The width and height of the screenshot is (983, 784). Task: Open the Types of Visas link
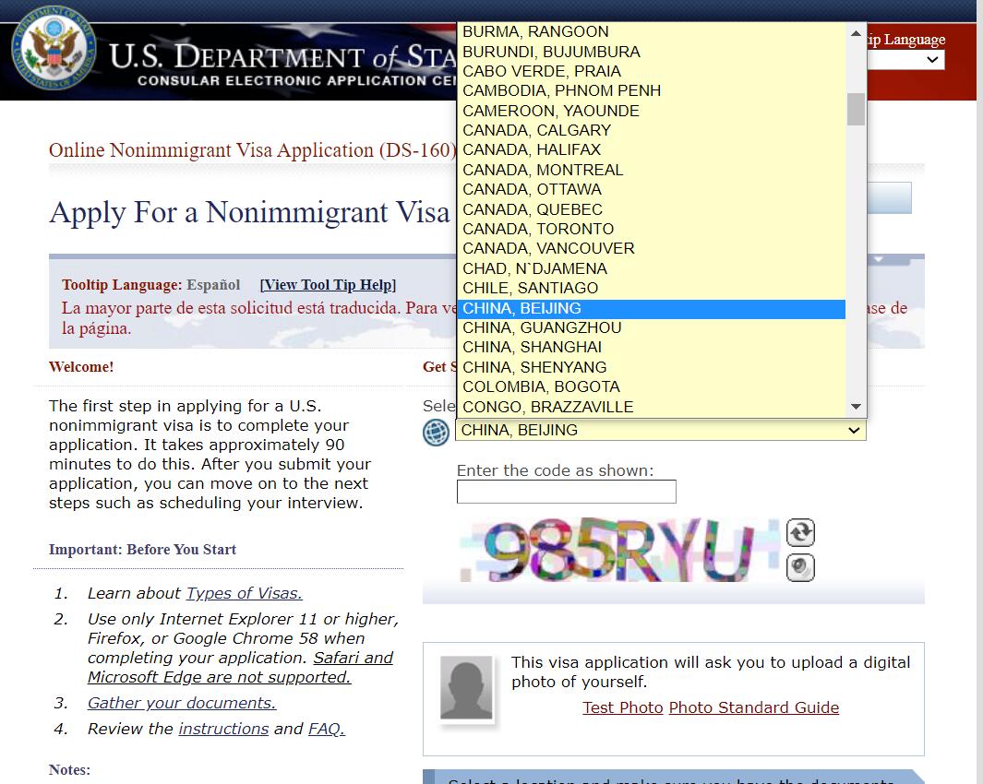click(x=244, y=593)
